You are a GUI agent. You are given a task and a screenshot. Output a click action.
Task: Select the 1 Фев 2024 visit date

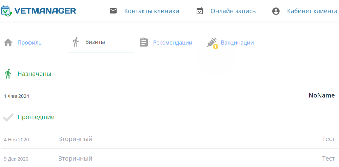[x=16, y=96]
